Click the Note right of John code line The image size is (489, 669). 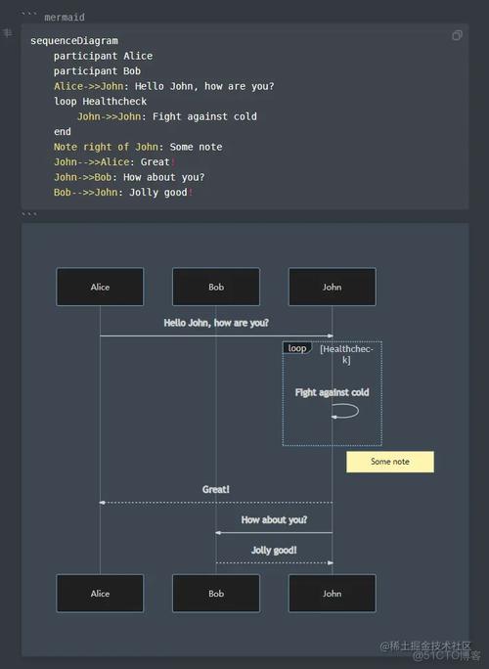click(138, 147)
